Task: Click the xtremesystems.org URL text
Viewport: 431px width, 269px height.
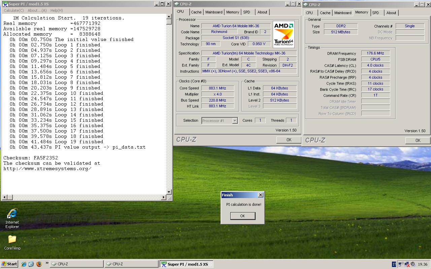Action: [x=47, y=168]
